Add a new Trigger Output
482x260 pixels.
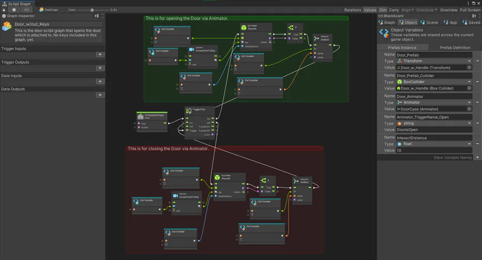pos(100,68)
